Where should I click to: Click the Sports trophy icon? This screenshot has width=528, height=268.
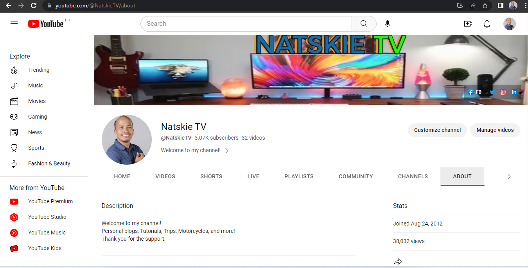coord(14,148)
